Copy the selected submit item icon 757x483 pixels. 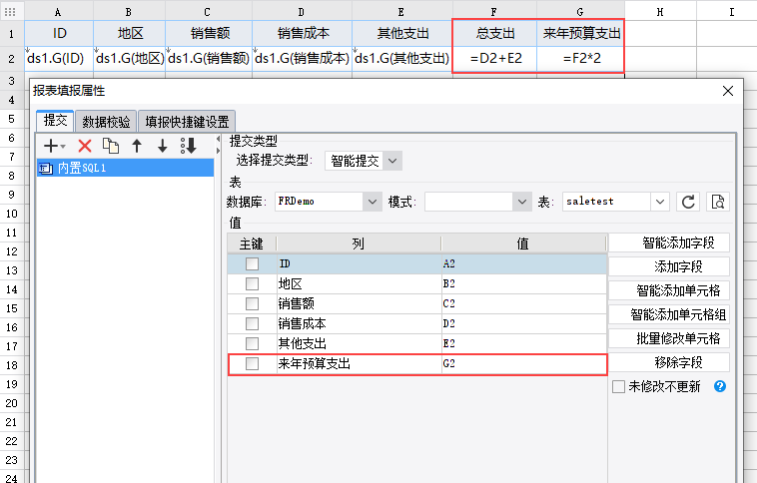coord(111,146)
